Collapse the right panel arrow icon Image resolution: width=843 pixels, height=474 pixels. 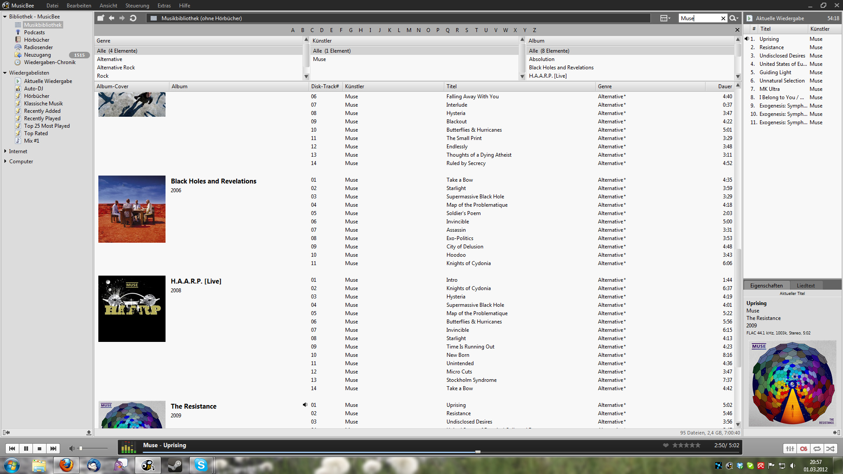pyautogui.click(x=836, y=432)
